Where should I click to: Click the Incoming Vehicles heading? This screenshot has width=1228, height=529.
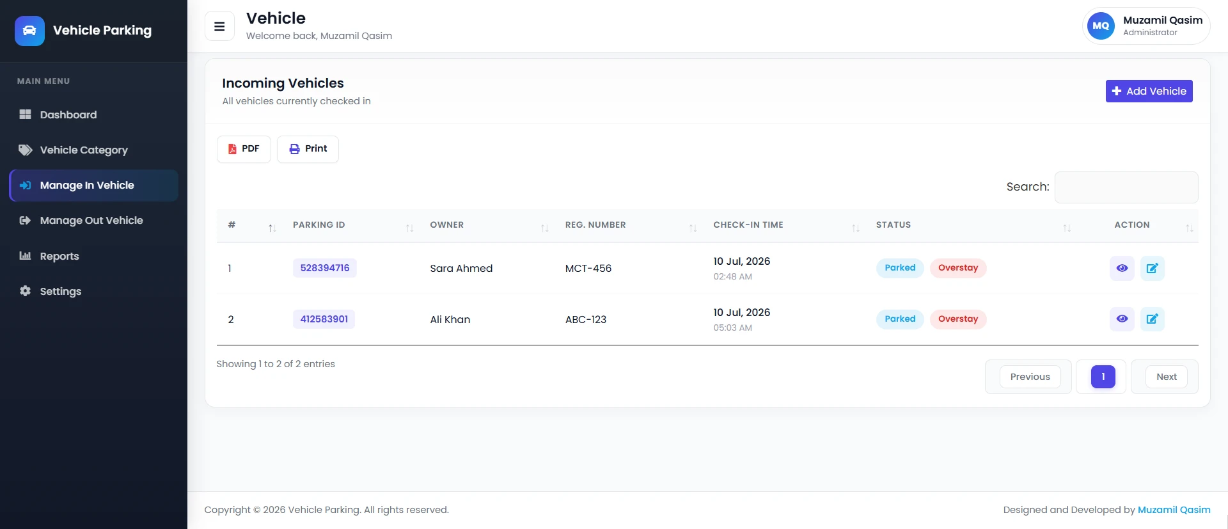283,83
